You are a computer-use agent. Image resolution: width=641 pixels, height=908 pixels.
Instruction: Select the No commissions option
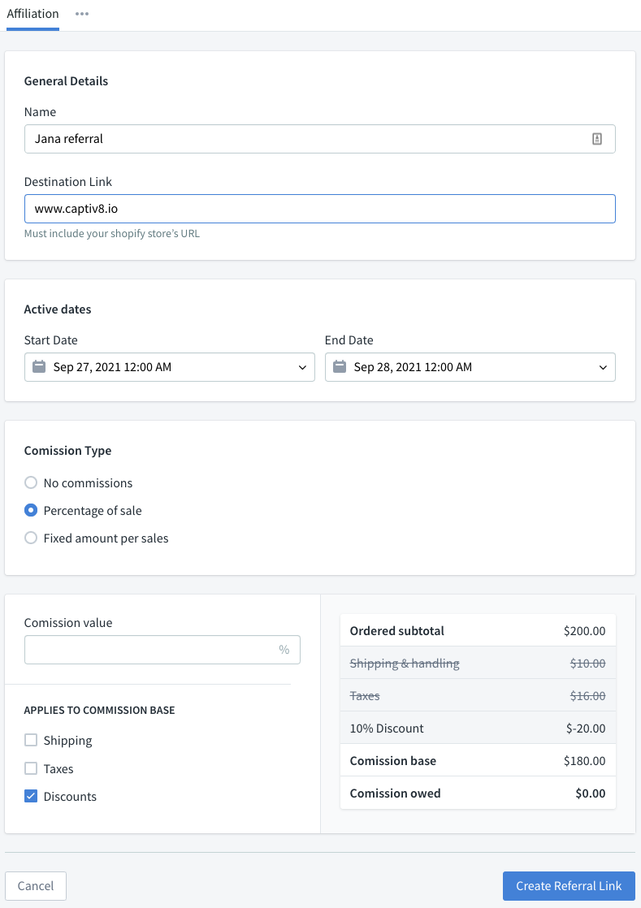(31, 482)
